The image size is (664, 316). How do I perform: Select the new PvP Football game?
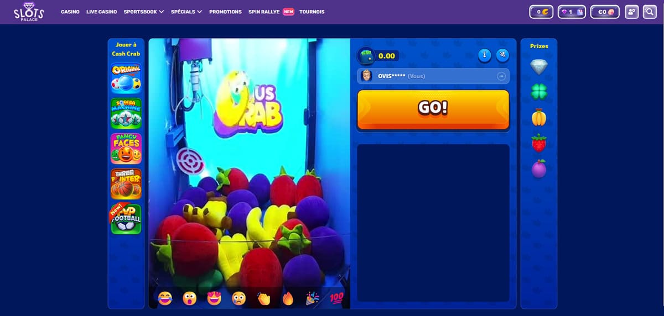pos(126,219)
